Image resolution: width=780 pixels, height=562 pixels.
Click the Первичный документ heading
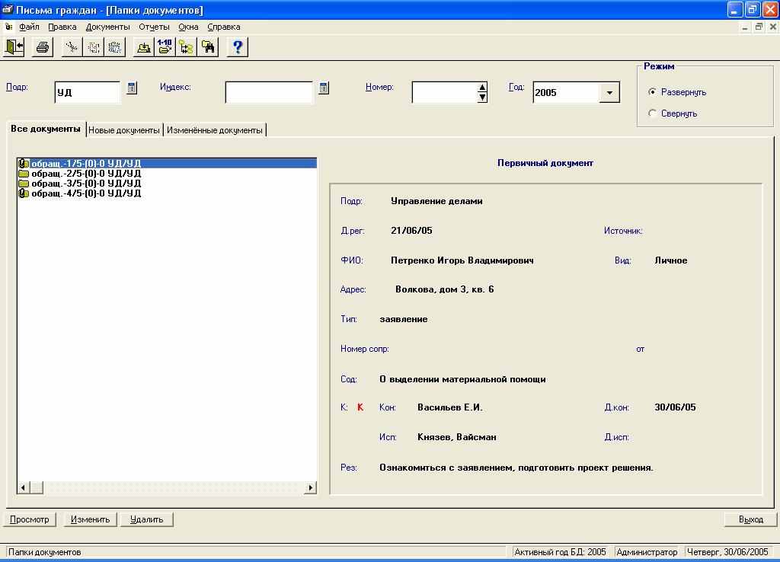tap(545, 163)
